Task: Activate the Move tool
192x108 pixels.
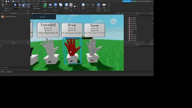Action: coord(20,6)
